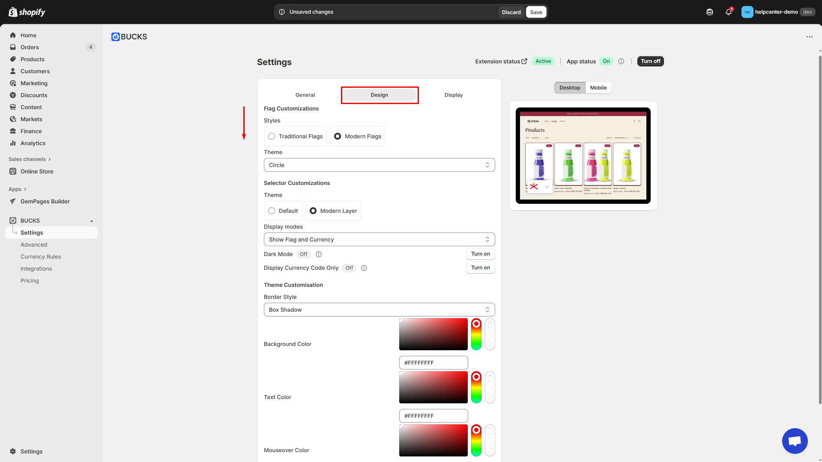Switch to the Display tab
This screenshot has height=462, width=822.
pos(453,95)
